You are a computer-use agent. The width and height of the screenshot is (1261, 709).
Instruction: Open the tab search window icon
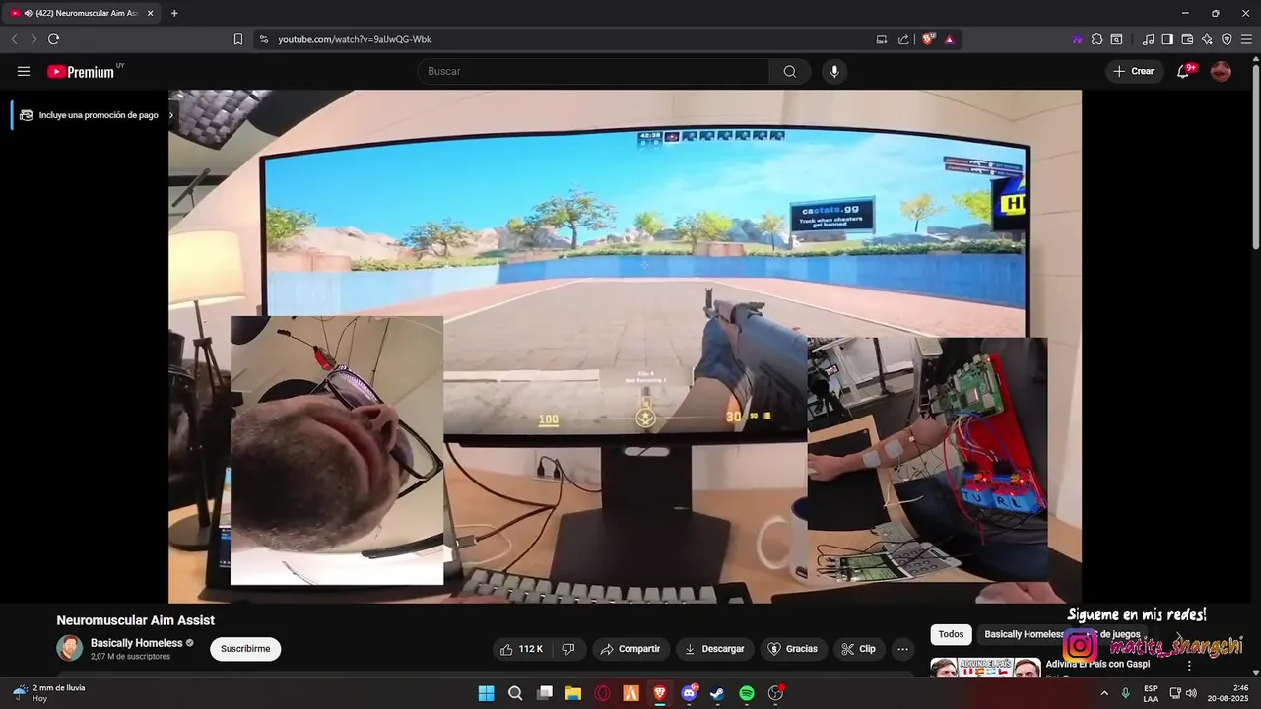coord(1116,39)
